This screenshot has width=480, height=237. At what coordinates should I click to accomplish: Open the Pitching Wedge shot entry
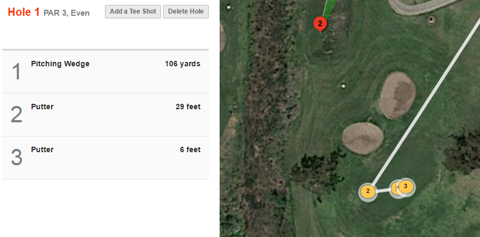[60, 64]
